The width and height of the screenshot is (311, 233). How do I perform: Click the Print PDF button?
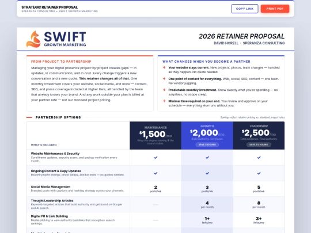point(275,9)
